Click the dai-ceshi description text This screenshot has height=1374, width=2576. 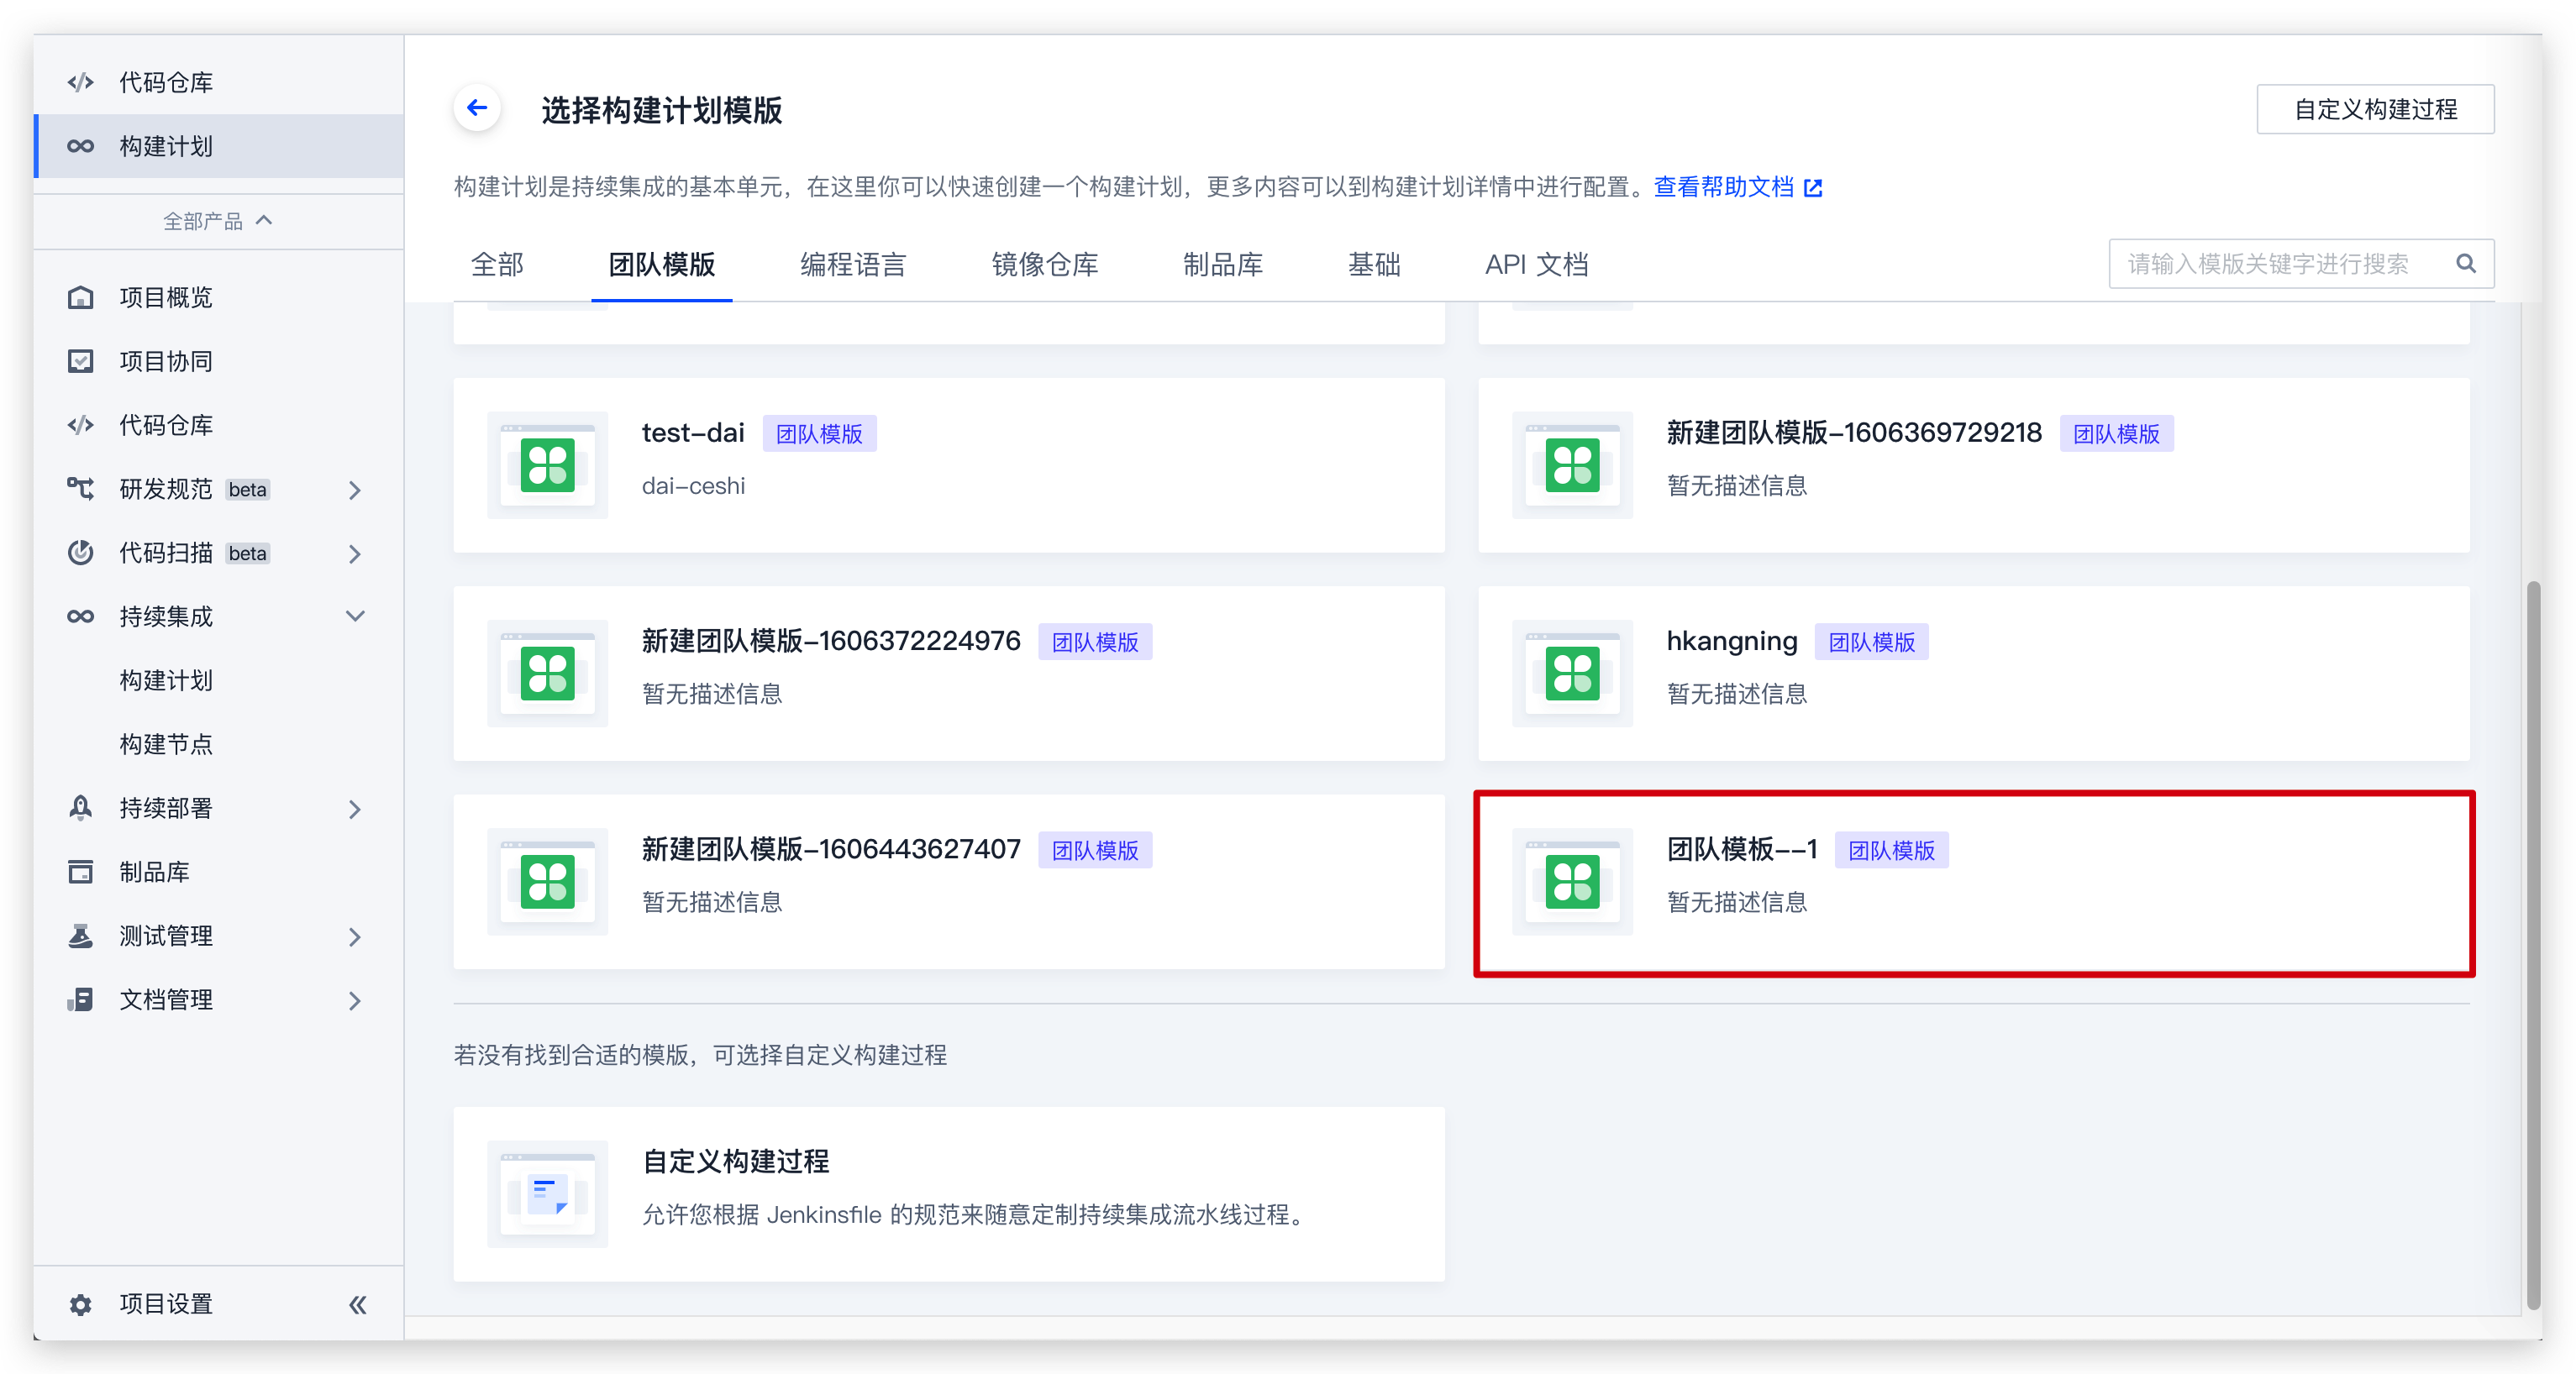click(693, 485)
